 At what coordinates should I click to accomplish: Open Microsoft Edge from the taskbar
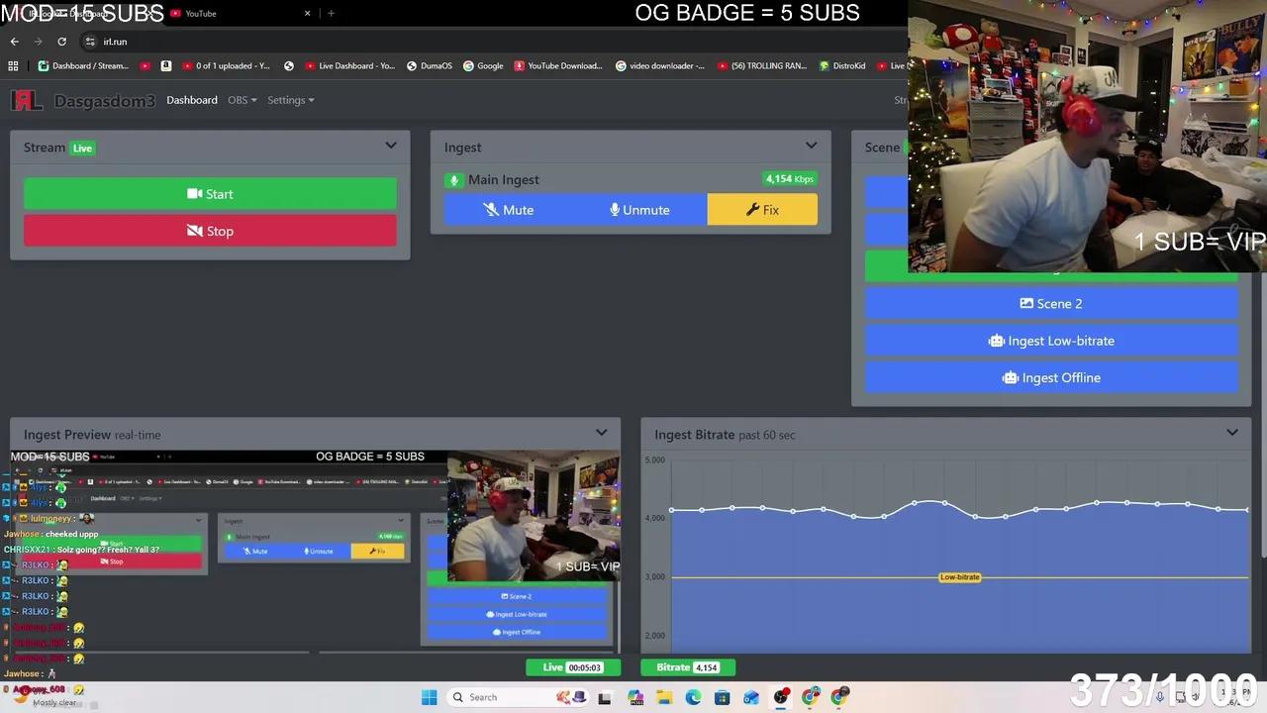693,697
